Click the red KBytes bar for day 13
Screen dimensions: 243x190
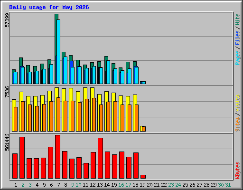point(100,158)
